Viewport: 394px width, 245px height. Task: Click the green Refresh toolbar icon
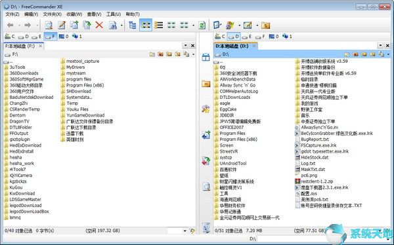pyautogui.click(x=202, y=25)
